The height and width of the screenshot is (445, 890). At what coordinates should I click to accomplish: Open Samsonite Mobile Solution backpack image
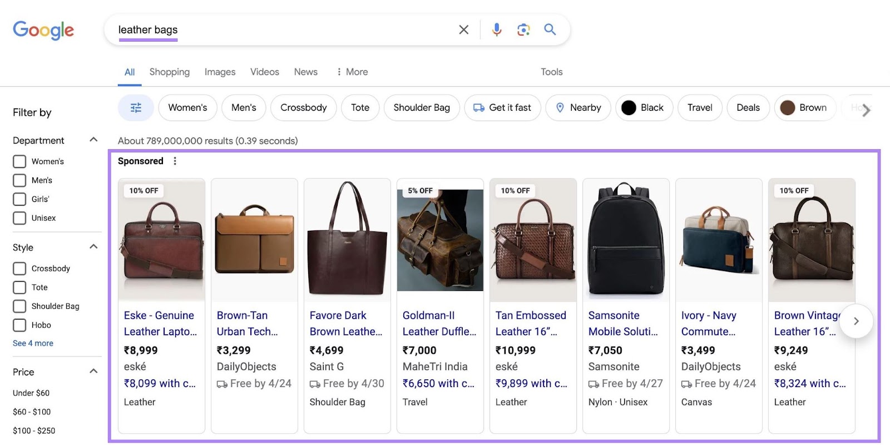coord(626,240)
